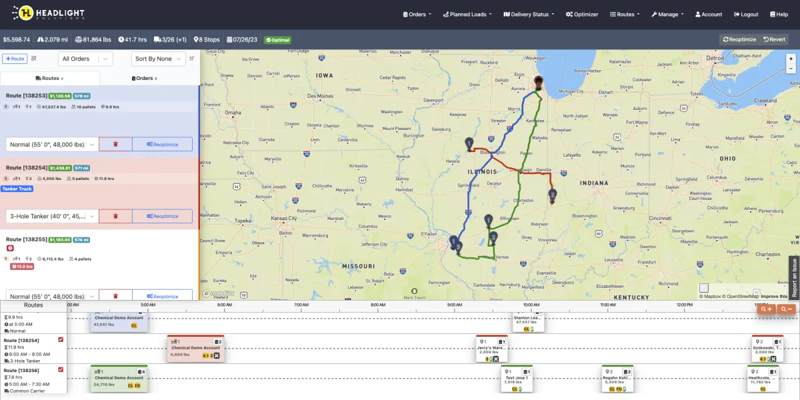Click the layer toggle box on map
The height and width of the screenshot is (400, 800).
[x=704, y=288]
